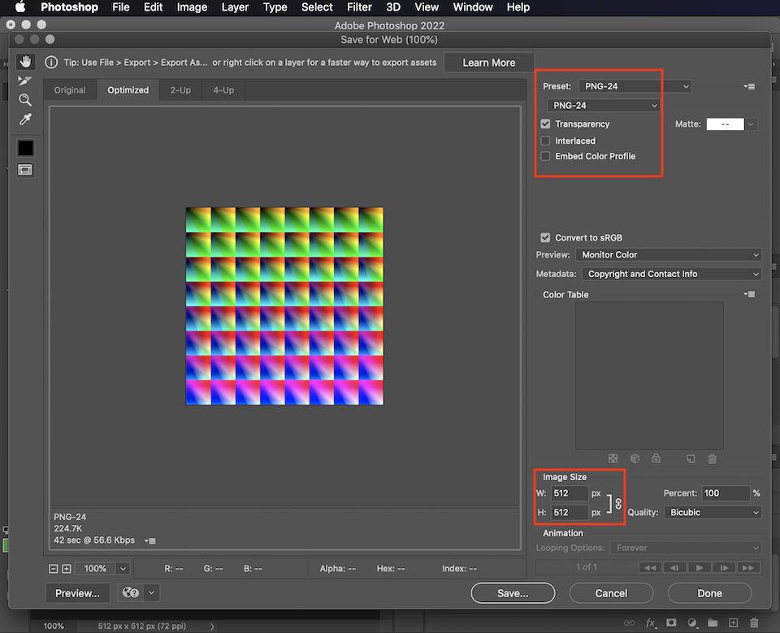This screenshot has height=633, width=780.
Task: Click the new adjustment layer icon behind the dialog
Action: (692, 622)
